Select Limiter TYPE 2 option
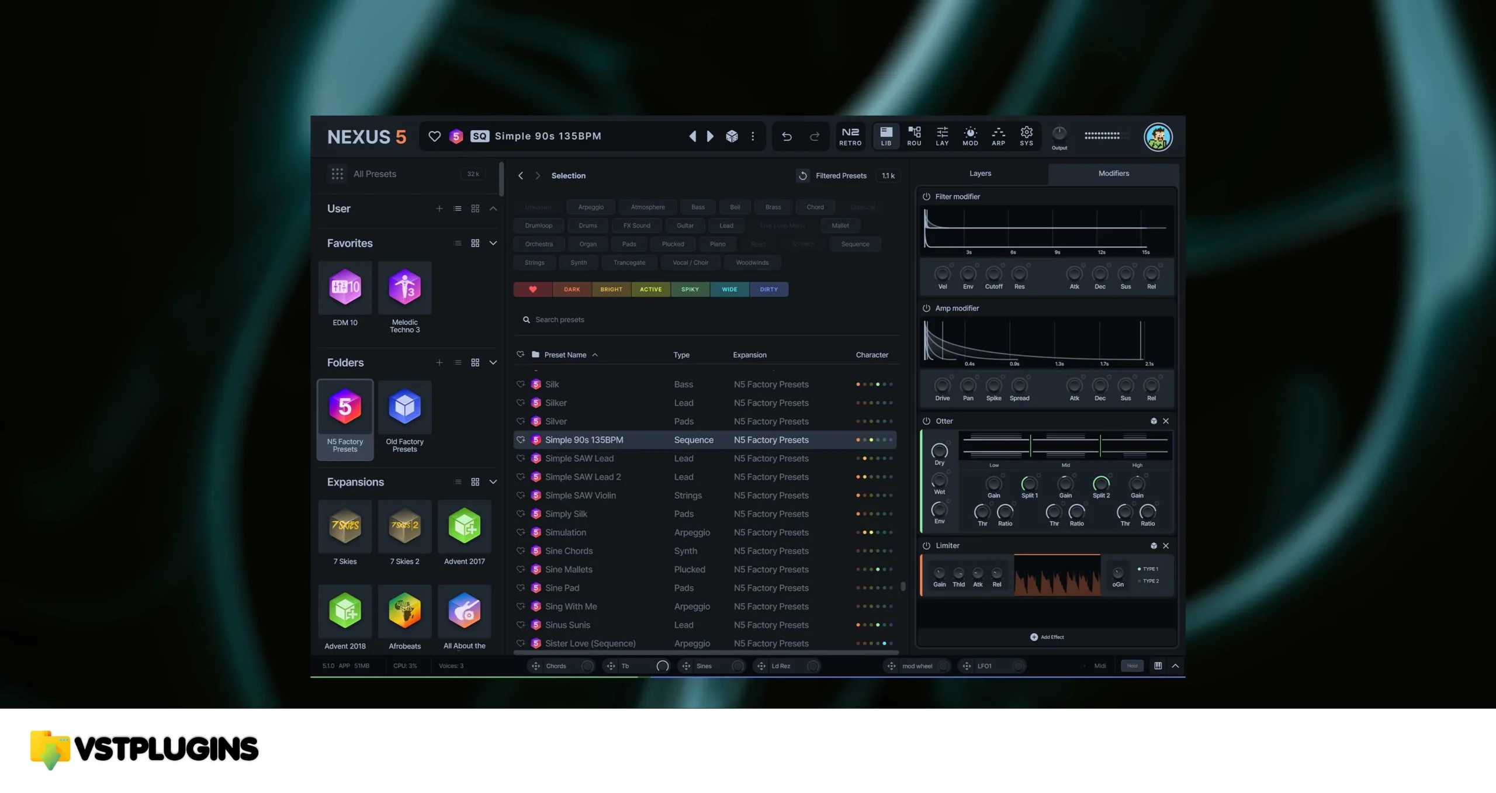Viewport: 1496px width, 793px height. coord(1148,581)
